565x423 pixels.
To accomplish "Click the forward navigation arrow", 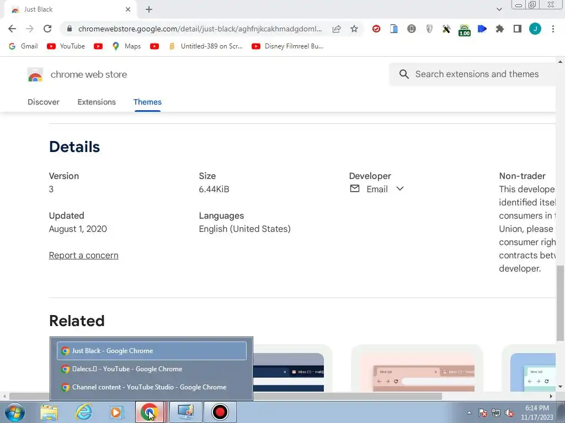I will click(30, 29).
